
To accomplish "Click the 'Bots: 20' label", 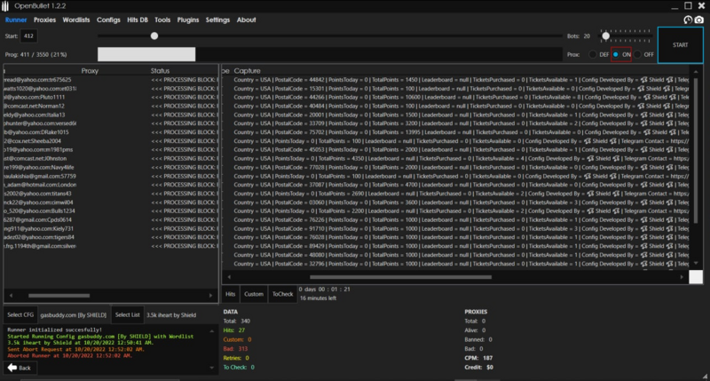I will pos(579,36).
